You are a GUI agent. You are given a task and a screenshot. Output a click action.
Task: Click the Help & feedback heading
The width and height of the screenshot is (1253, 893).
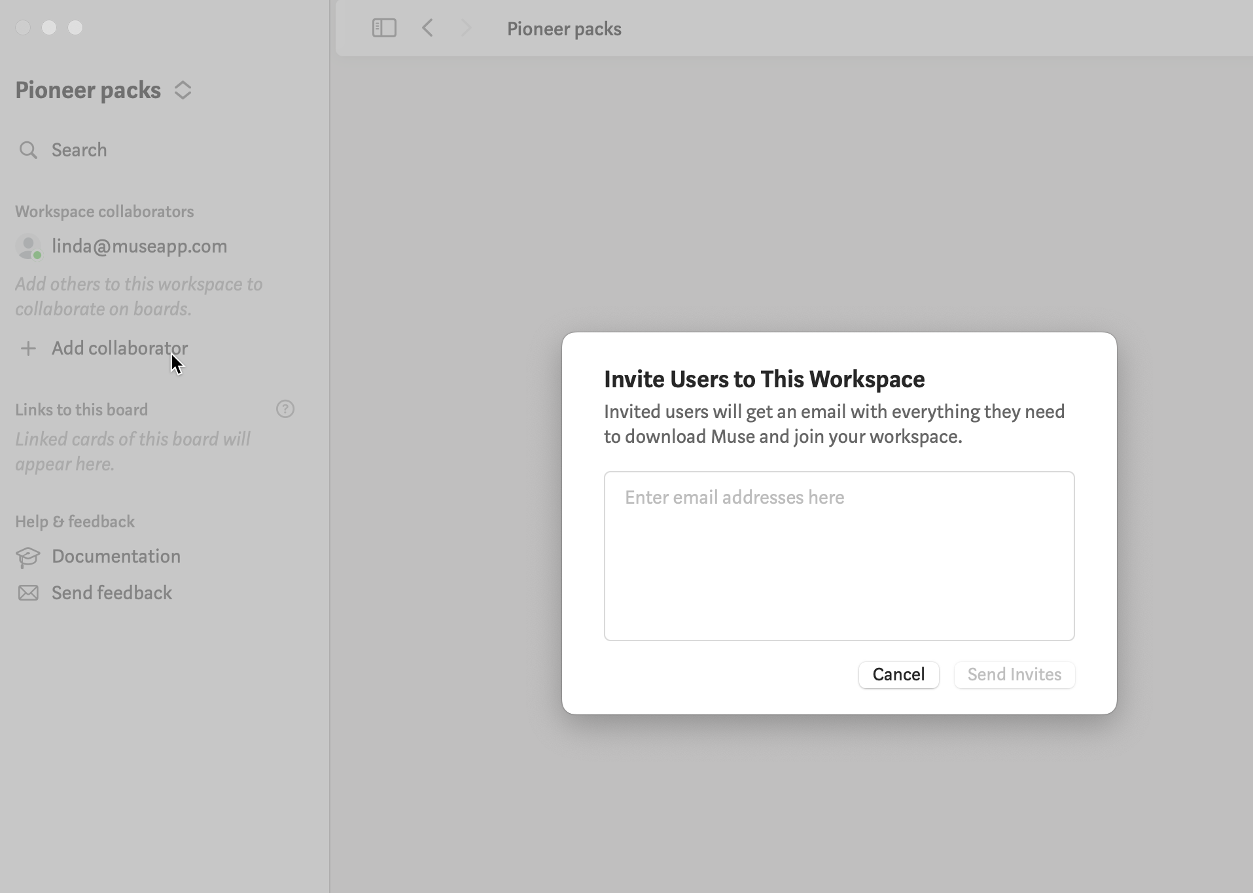tap(75, 522)
